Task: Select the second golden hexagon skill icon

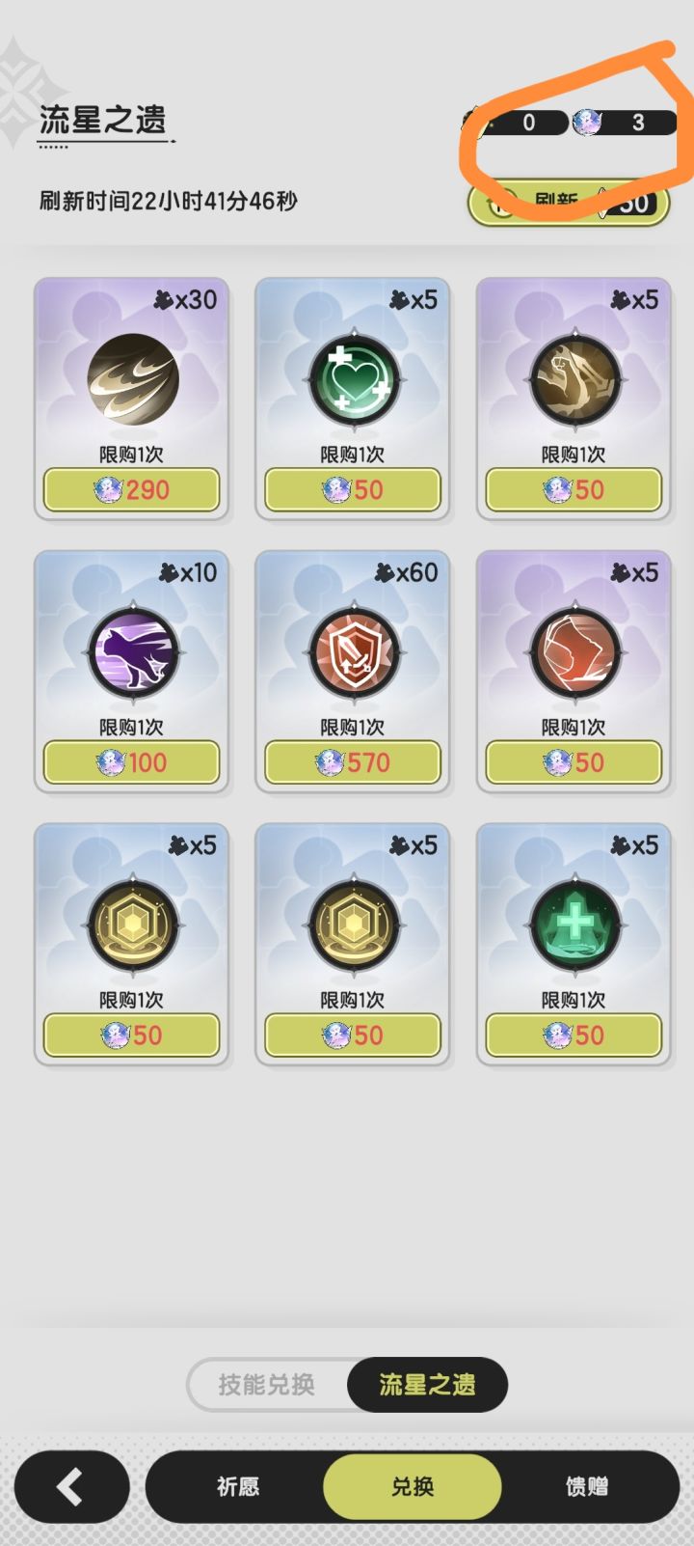Action: click(354, 925)
